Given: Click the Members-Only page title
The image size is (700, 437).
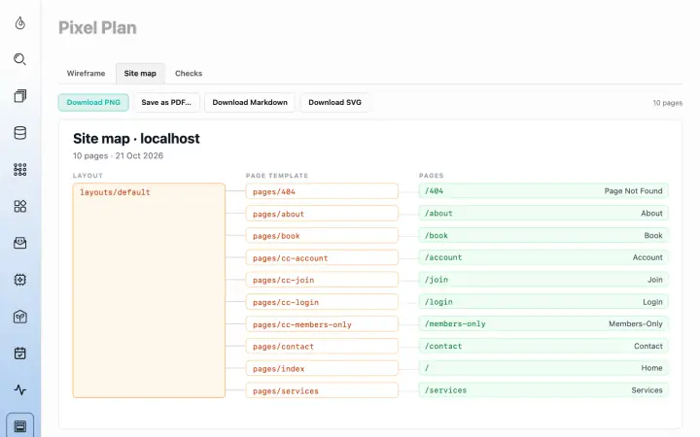Looking at the screenshot, I should click(x=635, y=323).
